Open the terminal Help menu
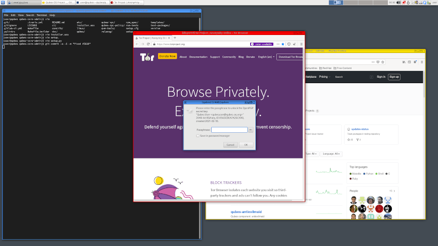438x246 pixels. click(x=52, y=15)
